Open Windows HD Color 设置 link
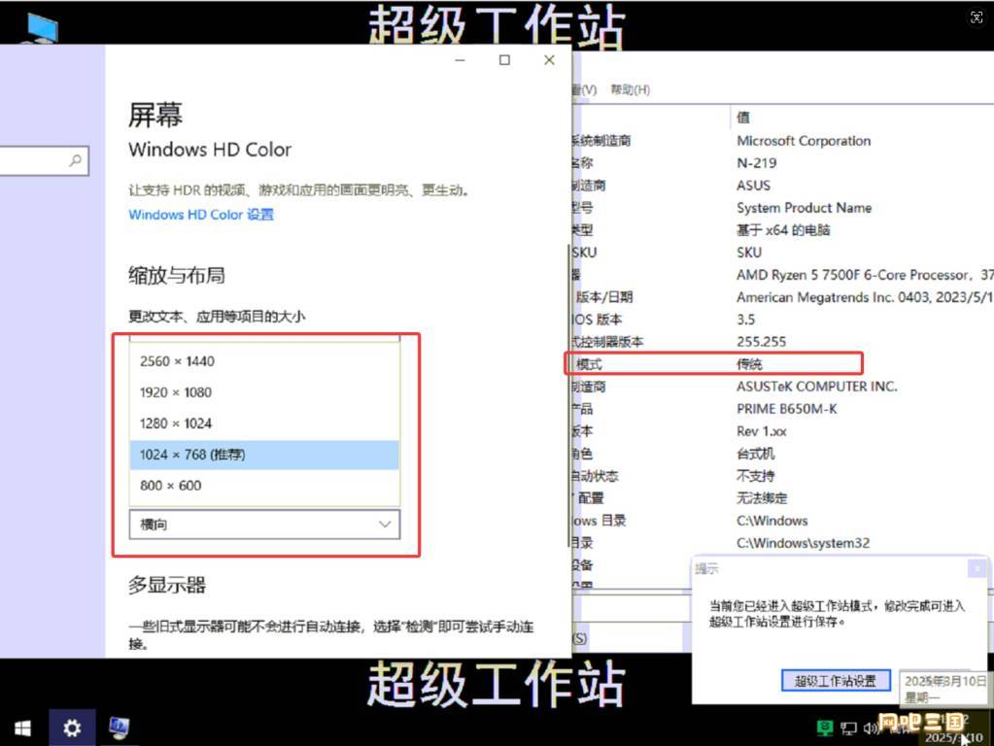Viewport: 994px width, 746px height. coord(201,215)
